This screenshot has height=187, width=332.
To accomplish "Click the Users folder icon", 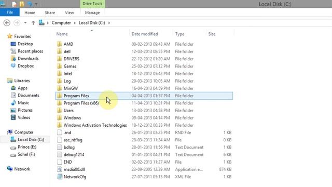I will tap(60, 111).
